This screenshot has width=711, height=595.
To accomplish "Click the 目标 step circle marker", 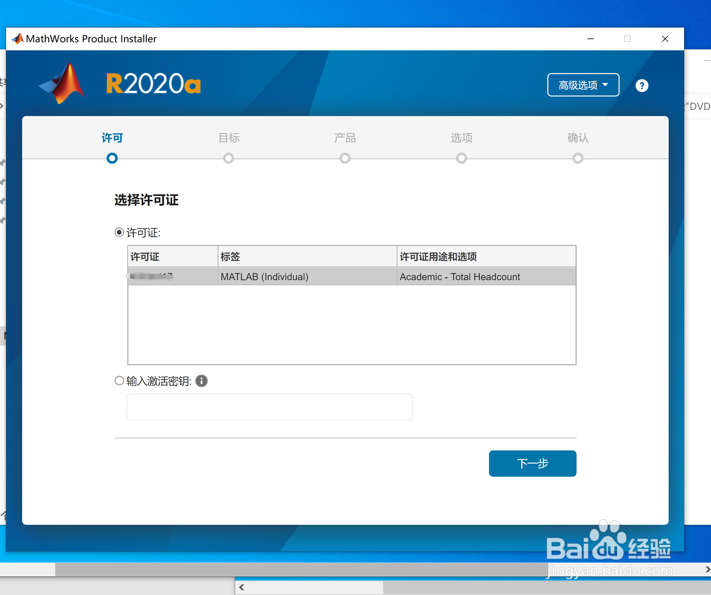I will coord(228,158).
